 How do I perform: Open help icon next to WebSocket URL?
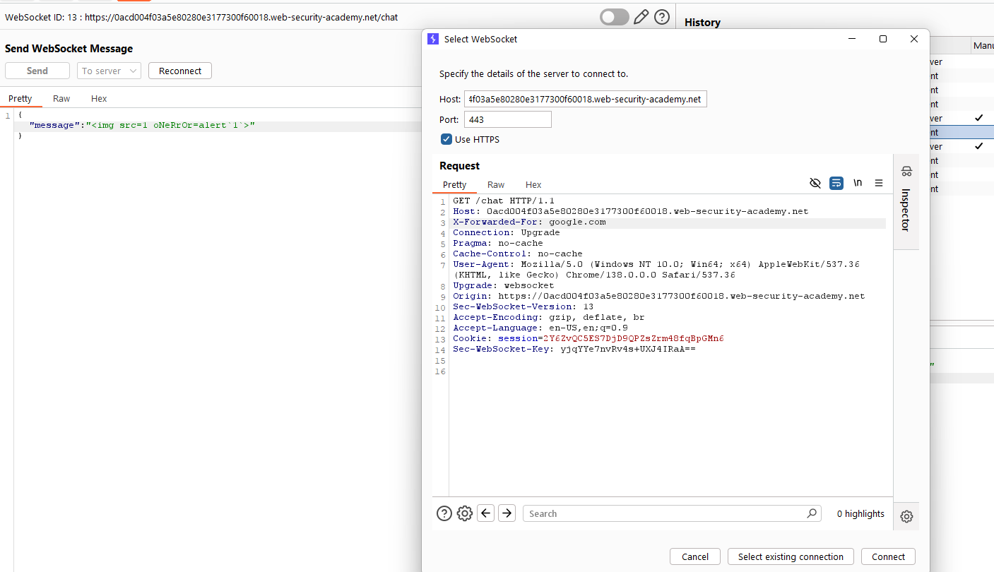pos(662,17)
